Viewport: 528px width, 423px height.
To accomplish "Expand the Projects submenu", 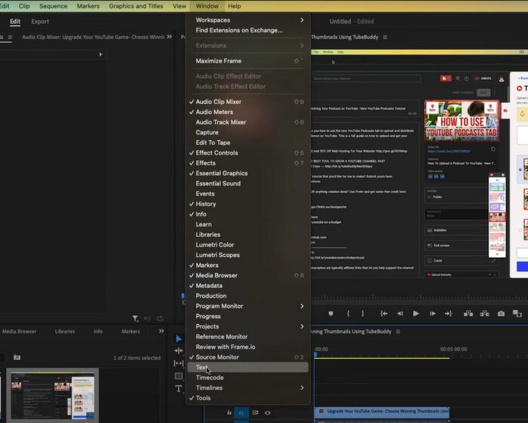I will [x=247, y=326].
